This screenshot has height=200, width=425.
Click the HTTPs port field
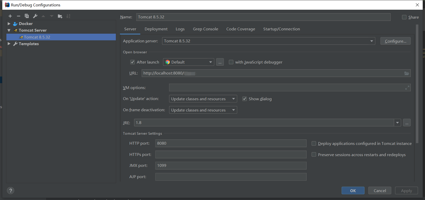coord(231,155)
